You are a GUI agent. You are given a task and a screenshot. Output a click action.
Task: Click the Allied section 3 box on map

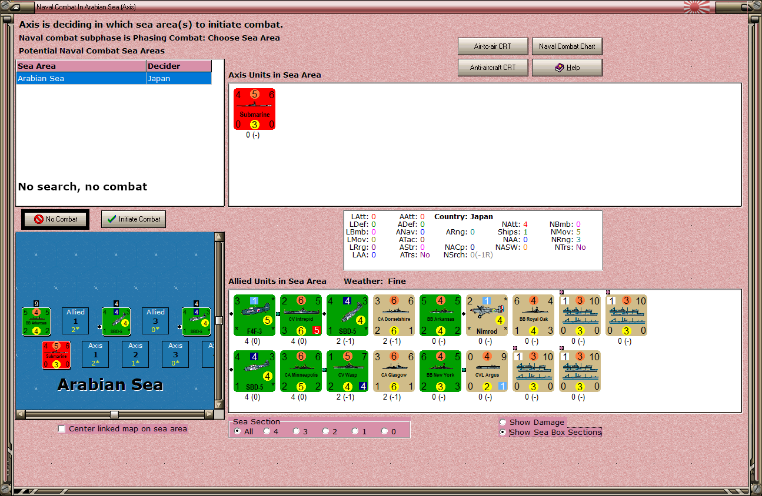155,321
